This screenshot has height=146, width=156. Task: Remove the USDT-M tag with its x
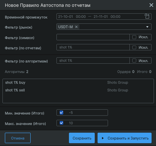(76, 27)
